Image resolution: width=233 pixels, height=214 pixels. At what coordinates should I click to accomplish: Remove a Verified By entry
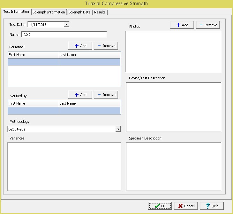point(106,95)
